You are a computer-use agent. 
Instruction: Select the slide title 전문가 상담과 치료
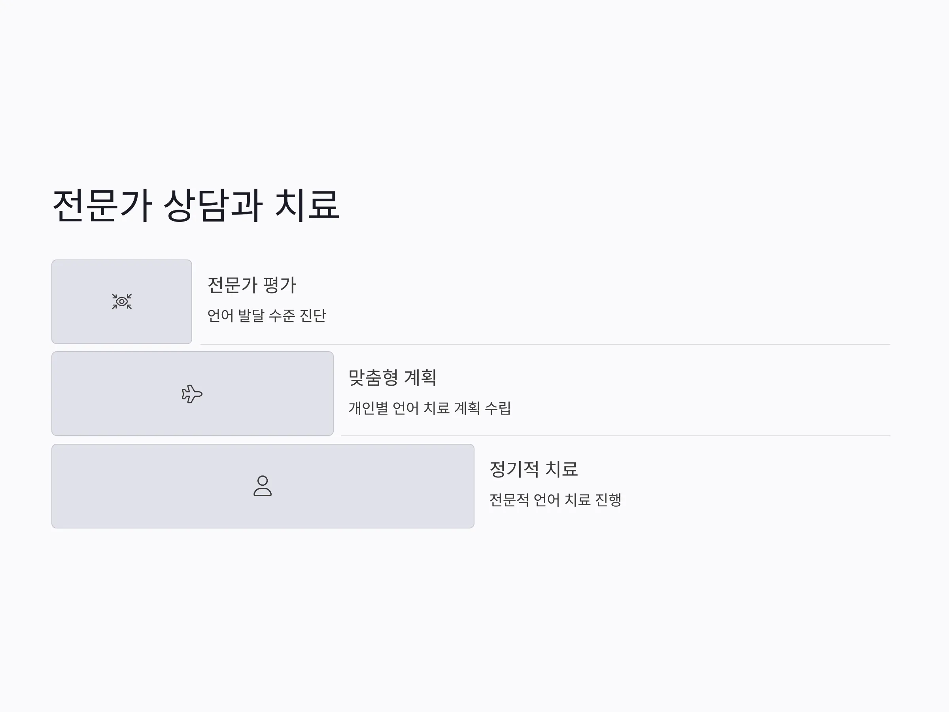[x=196, y=206]
